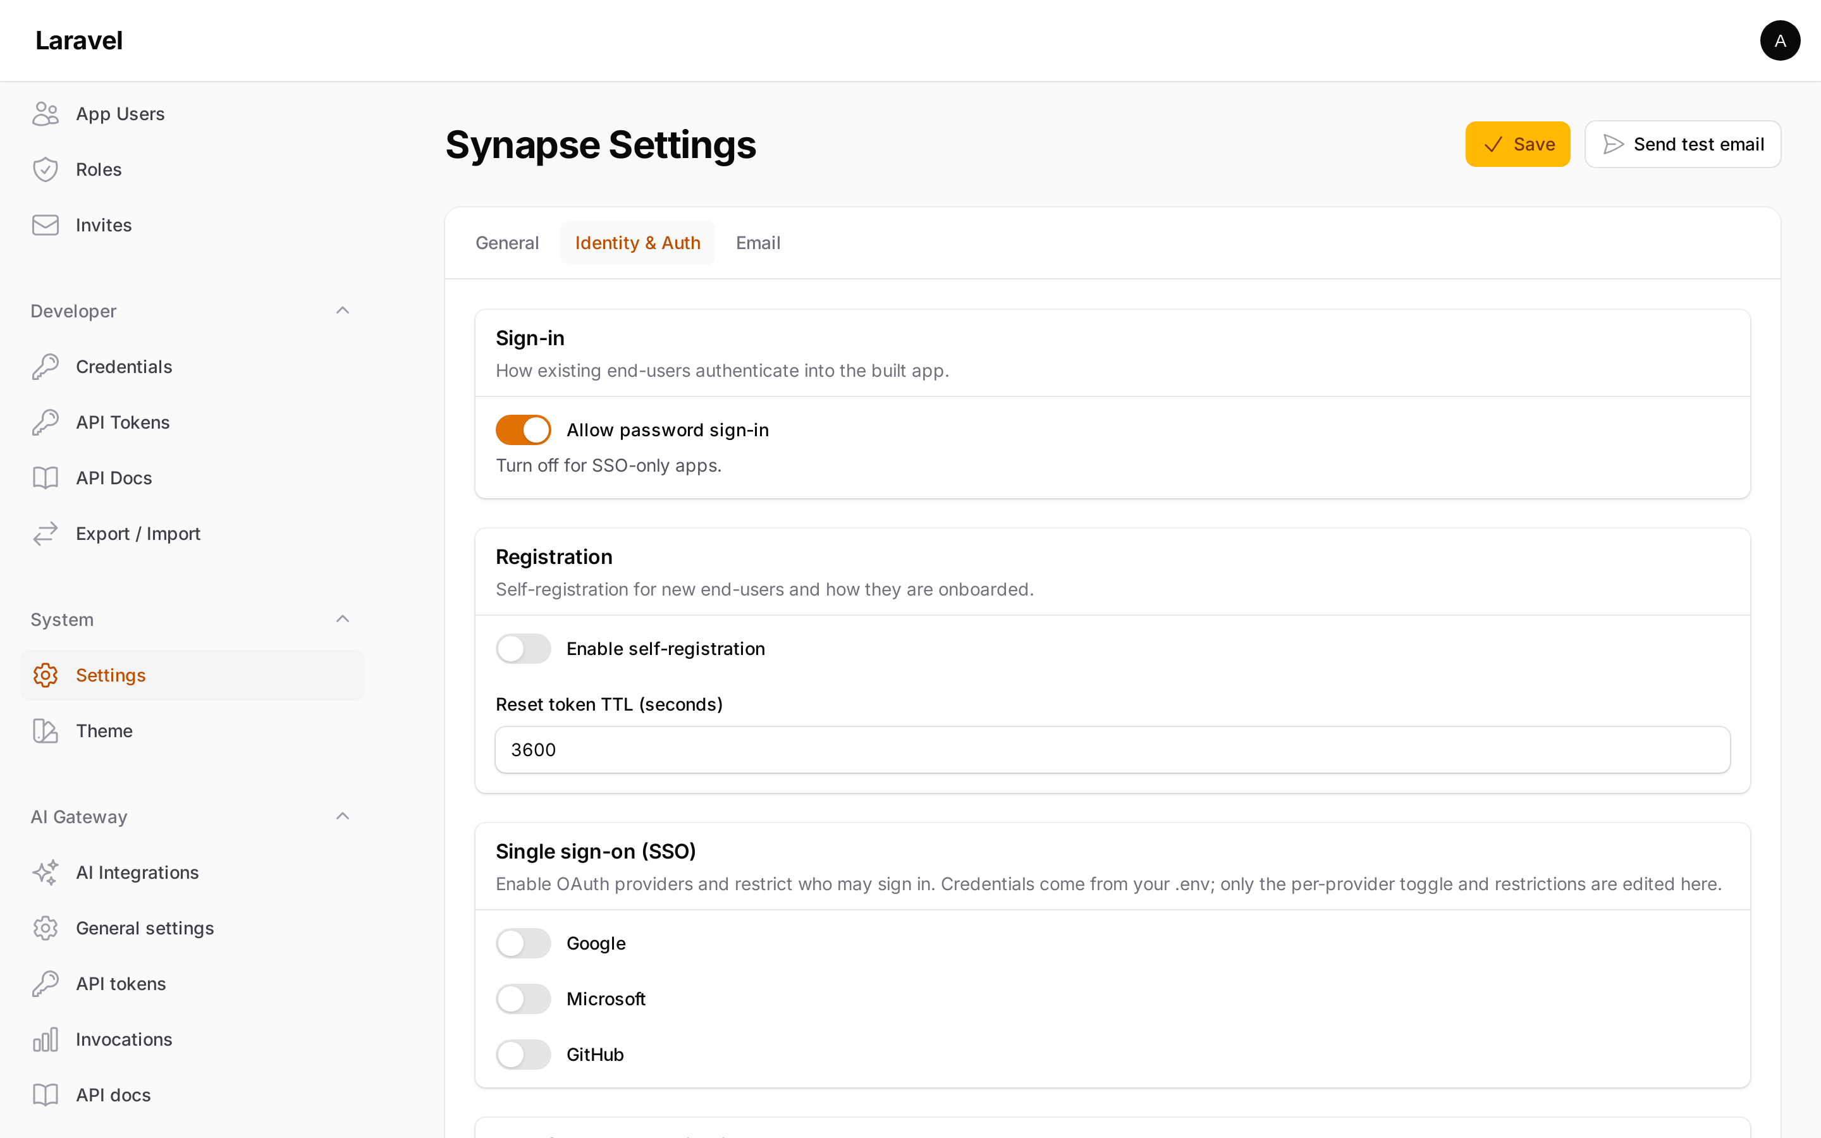The height and width of the screenshot is (1138, 1821).
Task: Open Invites in the sidebar
Action: [192, 225]
